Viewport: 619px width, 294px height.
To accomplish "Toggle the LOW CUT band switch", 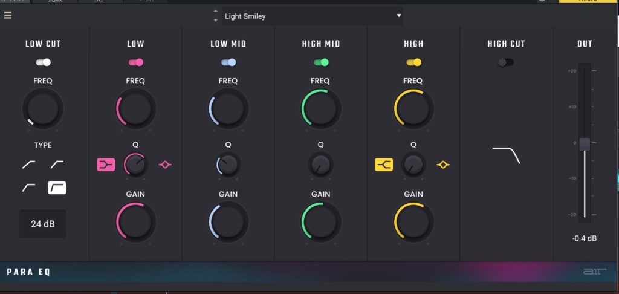I will click(43, 62).
